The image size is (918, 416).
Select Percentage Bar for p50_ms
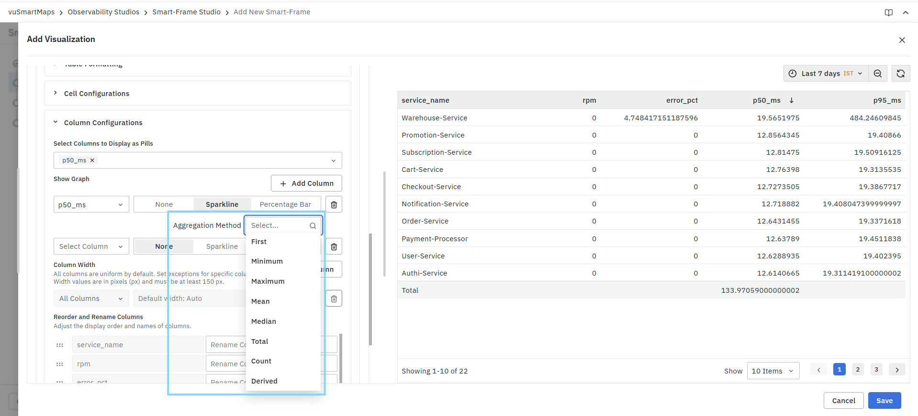pos(285,204)
